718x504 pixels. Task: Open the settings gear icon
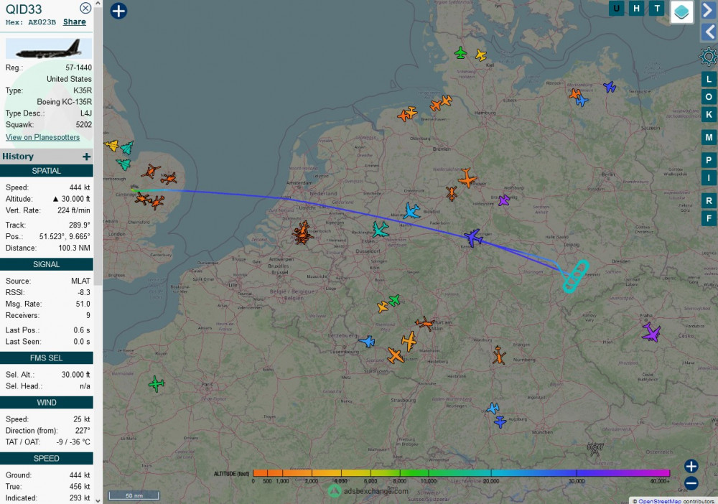pyautogui.click(x=708, y=56)
